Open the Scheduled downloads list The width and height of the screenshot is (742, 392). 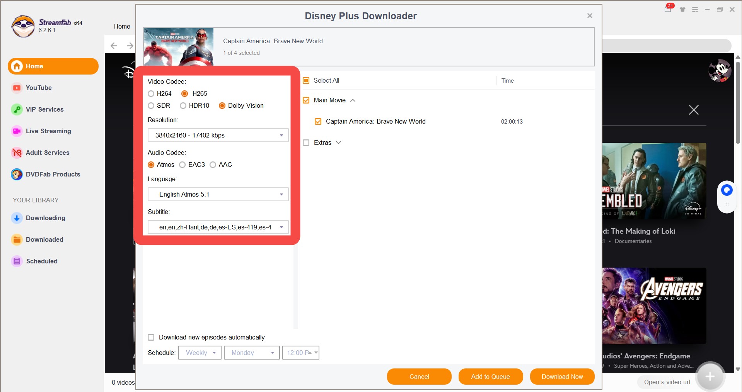tap(42, 261)
